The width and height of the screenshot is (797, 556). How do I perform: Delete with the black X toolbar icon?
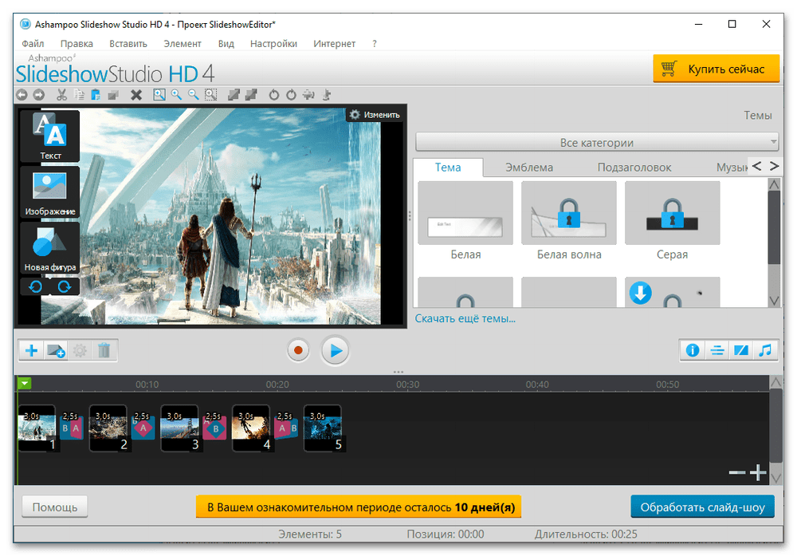(135, 95)
